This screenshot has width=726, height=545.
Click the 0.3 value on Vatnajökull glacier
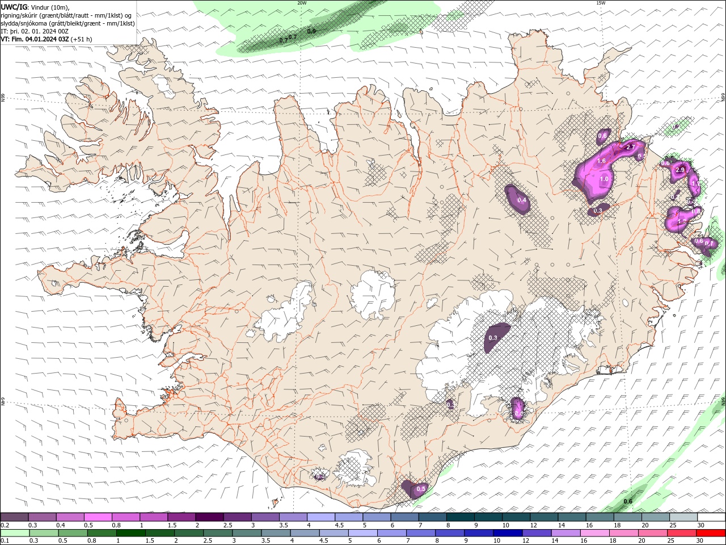point(493,338)
